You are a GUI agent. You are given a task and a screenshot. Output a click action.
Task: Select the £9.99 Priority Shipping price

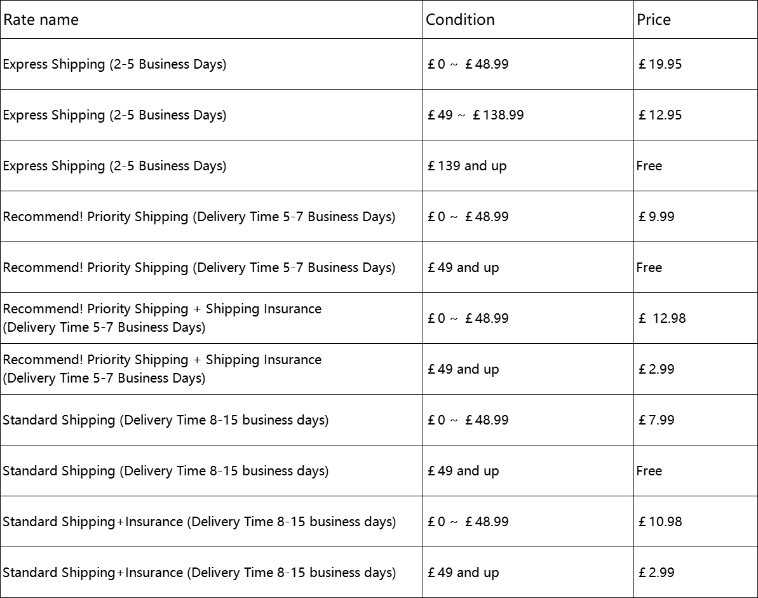tap(656, 217)
